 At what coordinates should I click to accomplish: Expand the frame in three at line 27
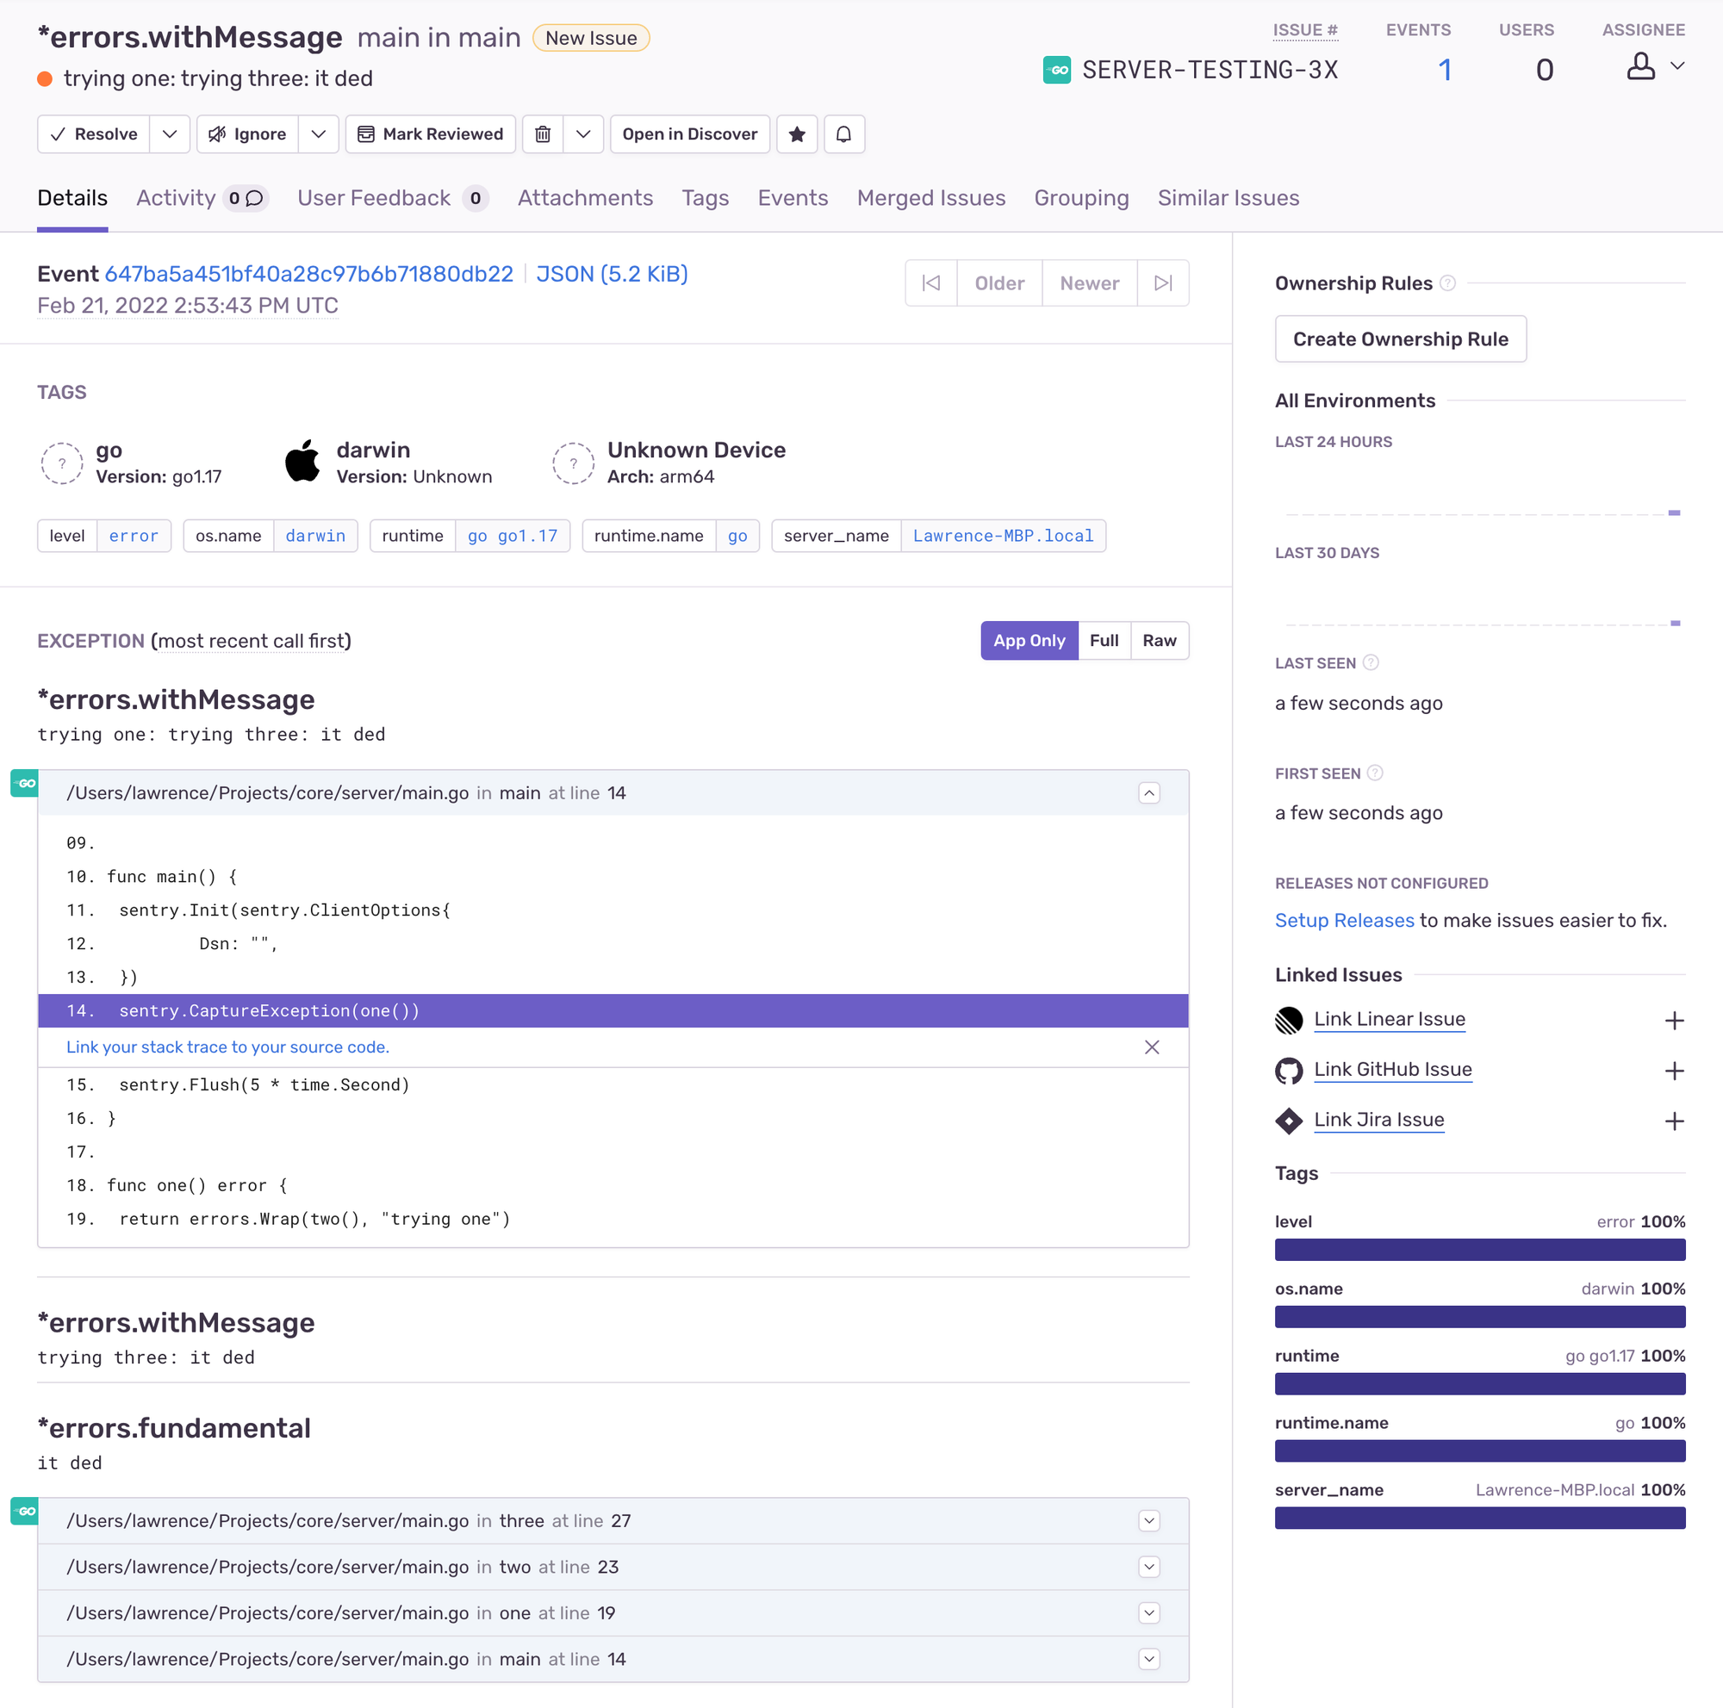point(1148,1520)
